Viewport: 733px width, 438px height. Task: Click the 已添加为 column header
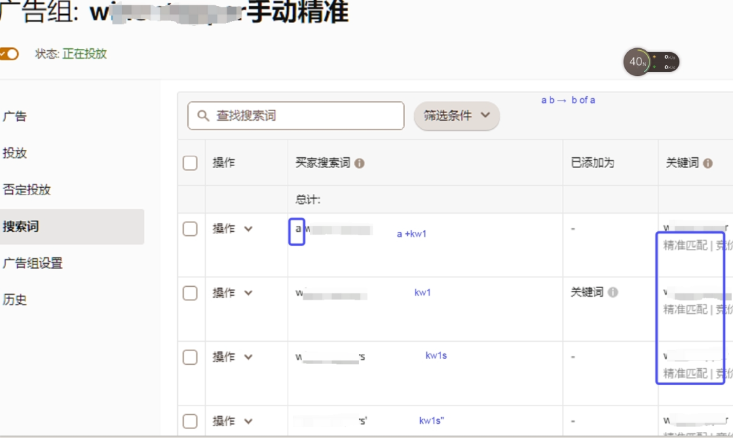point(593,163)
